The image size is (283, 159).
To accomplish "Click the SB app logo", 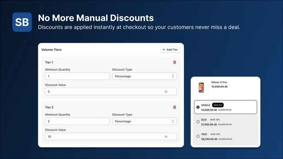I will (22, 22).
